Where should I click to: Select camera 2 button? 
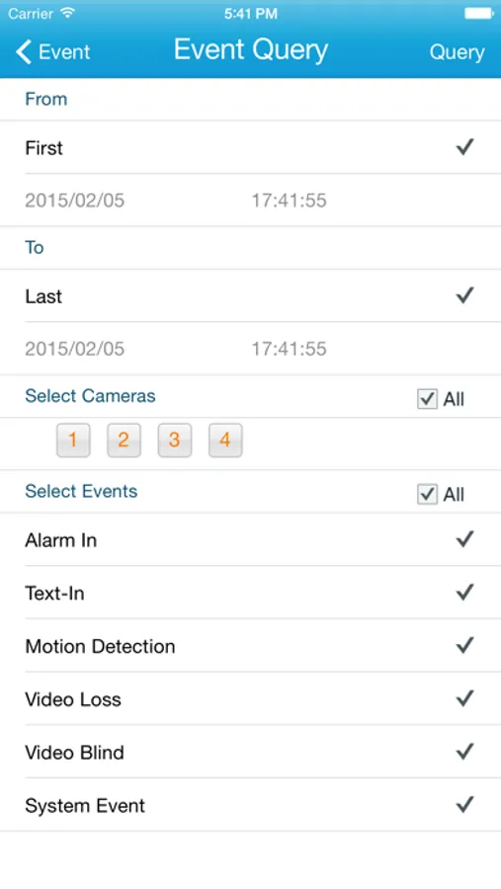click(x=124, y=440)
